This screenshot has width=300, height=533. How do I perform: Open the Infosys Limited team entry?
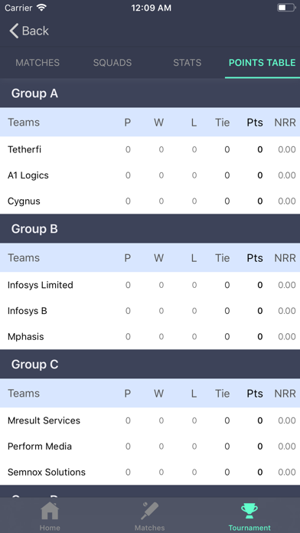tap(150, 285)
